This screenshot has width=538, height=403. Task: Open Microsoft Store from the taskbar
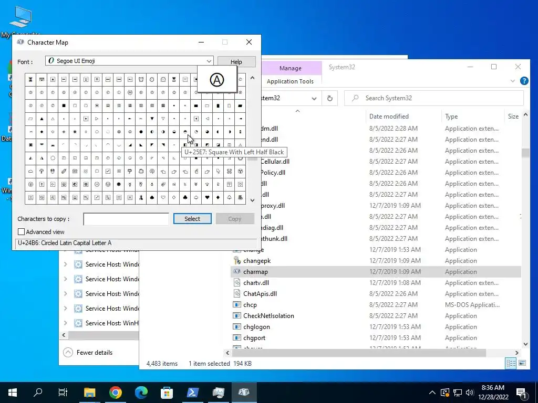click(x=167, y=393)
